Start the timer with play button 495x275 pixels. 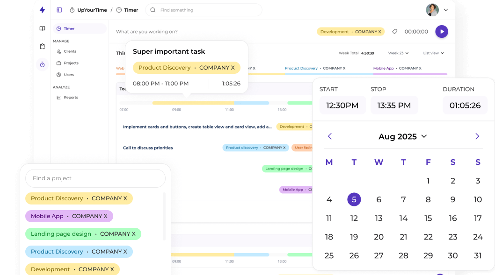[x=442, y=31]
